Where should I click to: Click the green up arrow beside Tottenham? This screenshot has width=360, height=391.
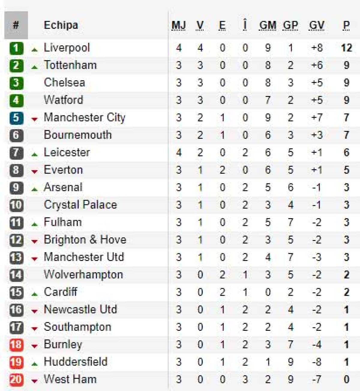34,67
